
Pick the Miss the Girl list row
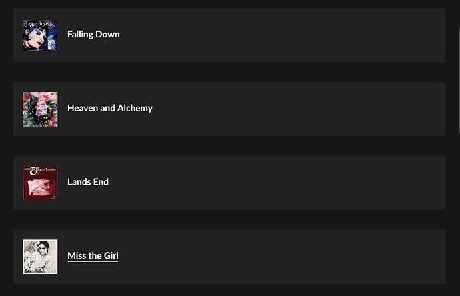(x=229, y=257)
